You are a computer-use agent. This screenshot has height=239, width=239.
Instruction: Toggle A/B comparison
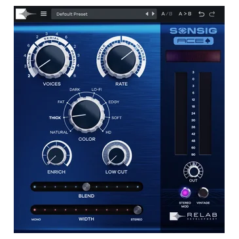tap(167, 14)
